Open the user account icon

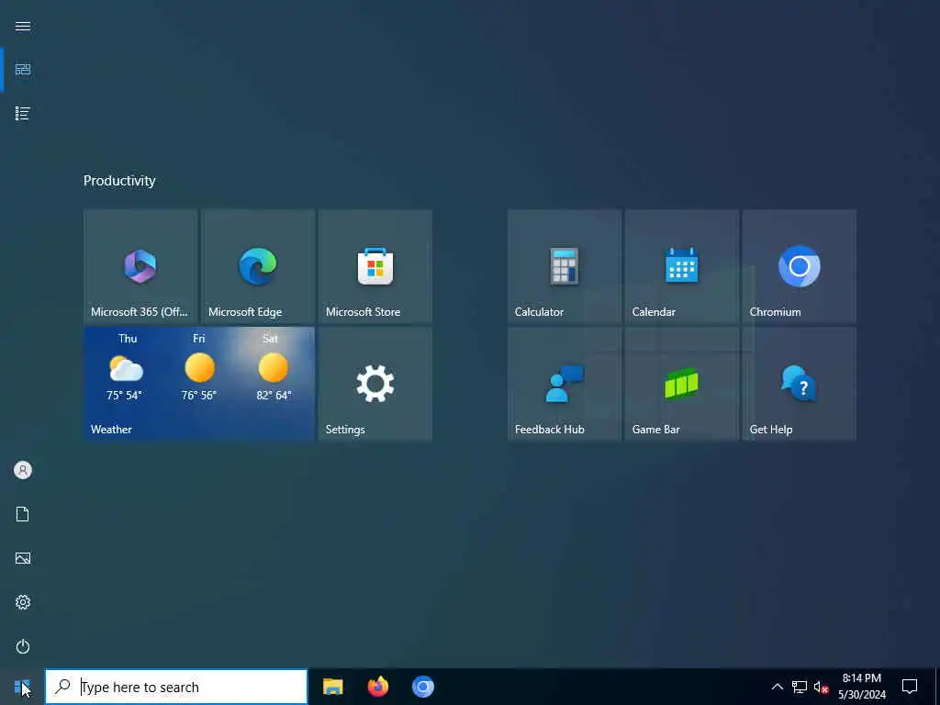(23, 470)
